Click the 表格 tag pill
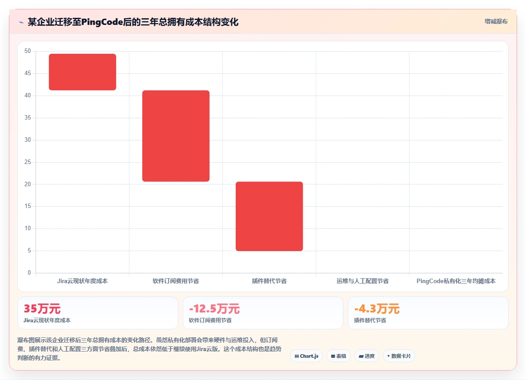This screenshot has width=526, height=380. click(x=338, y=356)
